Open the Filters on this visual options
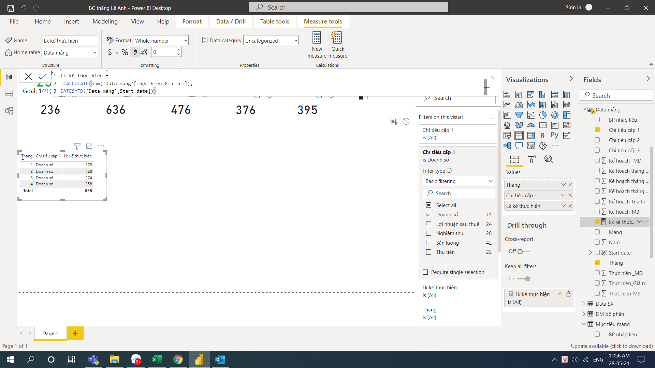Image resolution: width=655 pixels, height=368 pixels. click(x=493, y=118)
